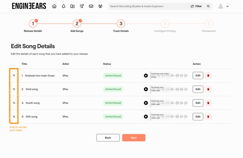
Task: Click the Next button
Action: pyautogui.click(x=134, y=138)
